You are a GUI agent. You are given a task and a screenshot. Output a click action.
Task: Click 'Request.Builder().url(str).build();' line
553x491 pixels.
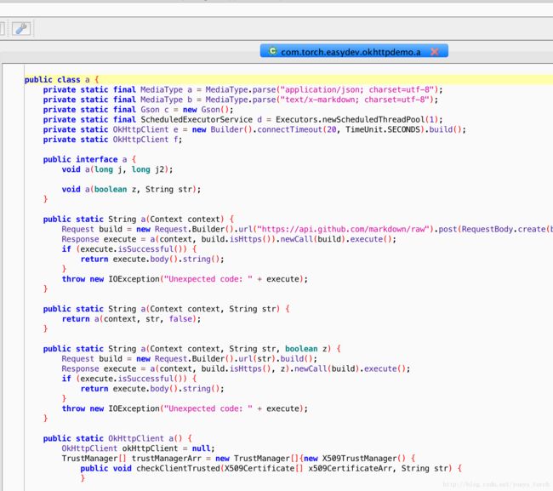(236, 359)
